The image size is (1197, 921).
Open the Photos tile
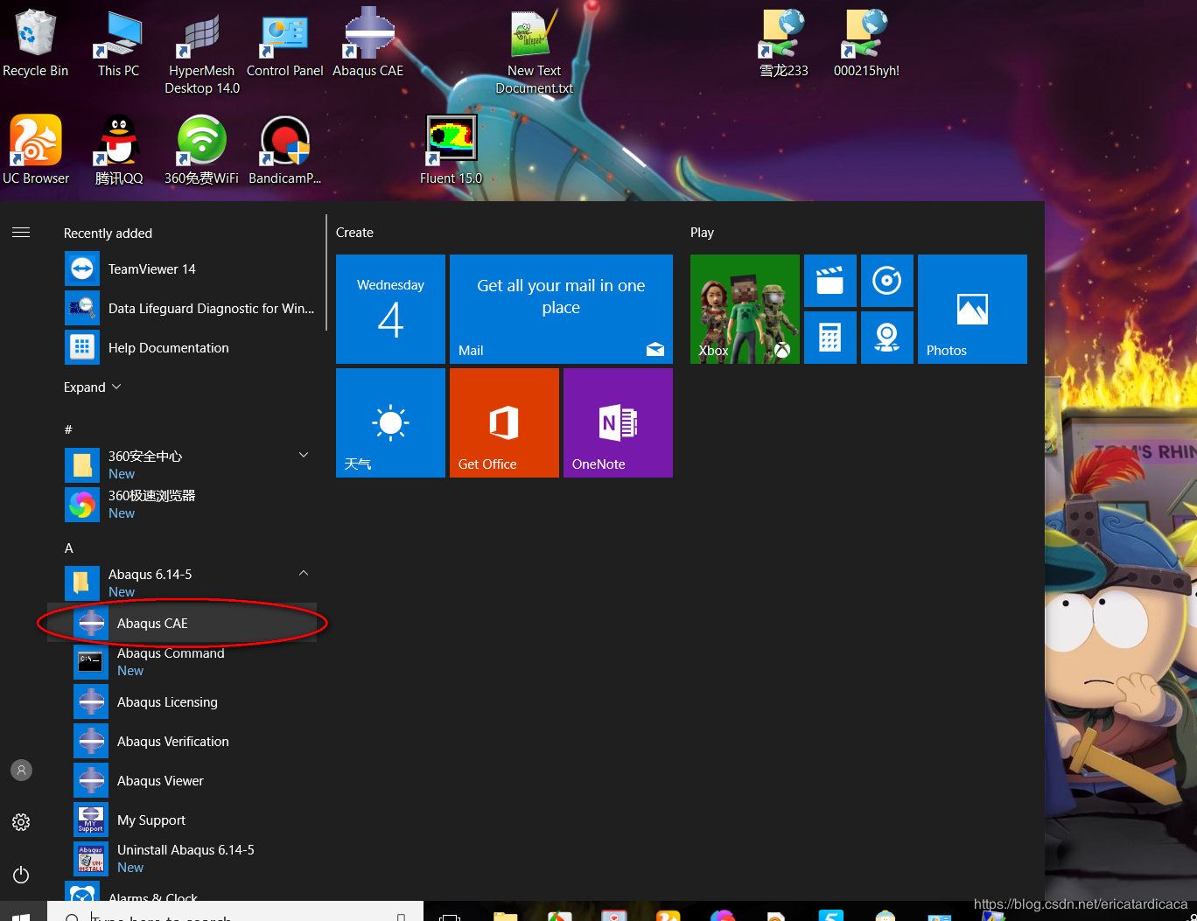[972, 309]
